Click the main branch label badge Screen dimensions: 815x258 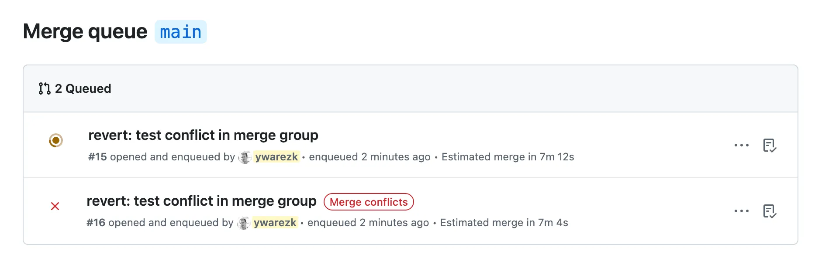[x=180, y=31]
